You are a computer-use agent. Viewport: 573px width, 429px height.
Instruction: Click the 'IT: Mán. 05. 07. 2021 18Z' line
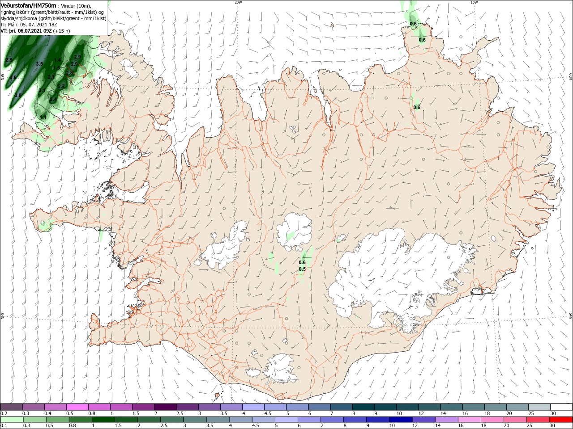(28, 25)
